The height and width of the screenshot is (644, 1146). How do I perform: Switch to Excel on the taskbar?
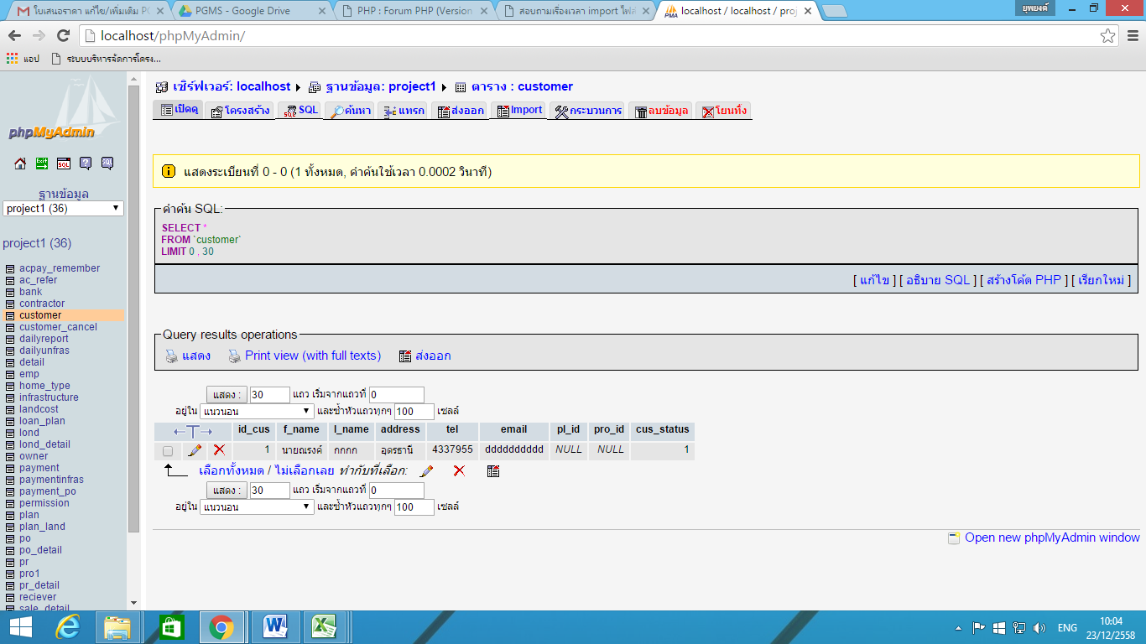point(324,627)
